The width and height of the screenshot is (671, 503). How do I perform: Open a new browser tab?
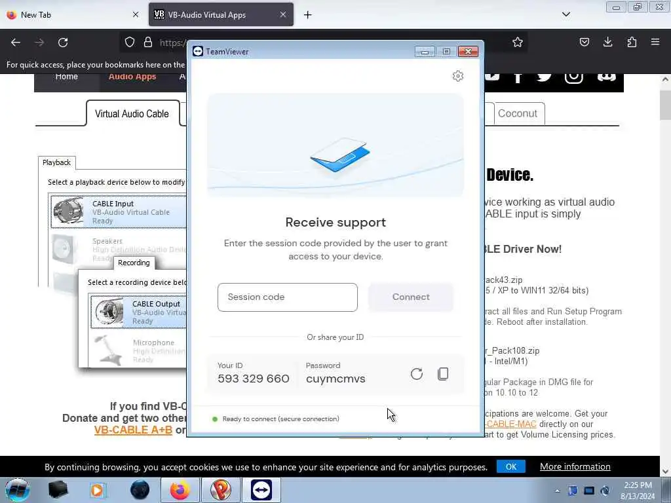308,15
